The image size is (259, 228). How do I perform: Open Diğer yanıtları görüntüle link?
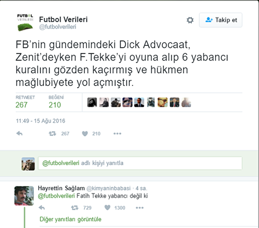71,219
